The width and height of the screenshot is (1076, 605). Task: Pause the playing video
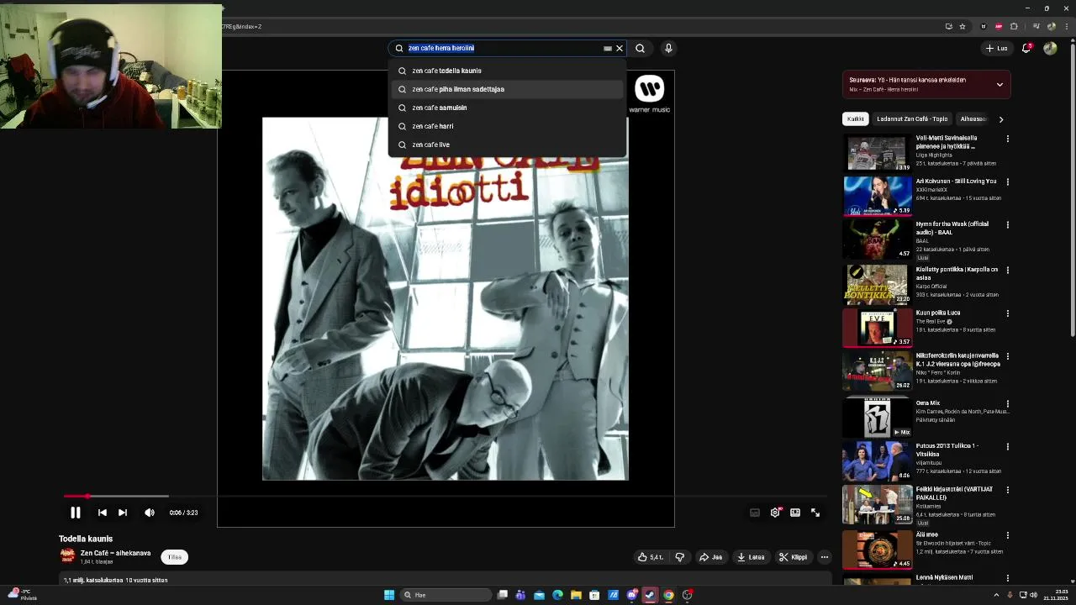pyautogui.click(x=76, y=513)
